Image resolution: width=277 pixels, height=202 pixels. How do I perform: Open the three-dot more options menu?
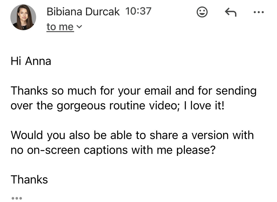point(258,12)
